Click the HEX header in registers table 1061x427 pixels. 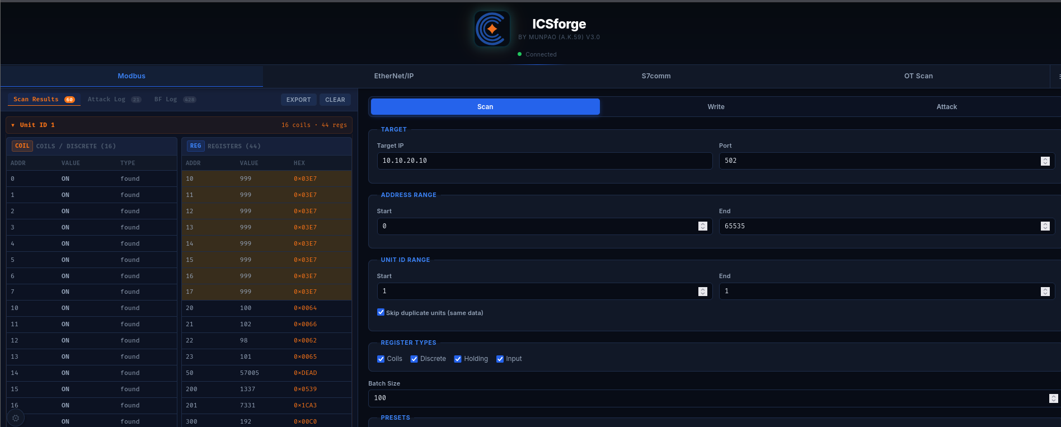click(299, 163)
